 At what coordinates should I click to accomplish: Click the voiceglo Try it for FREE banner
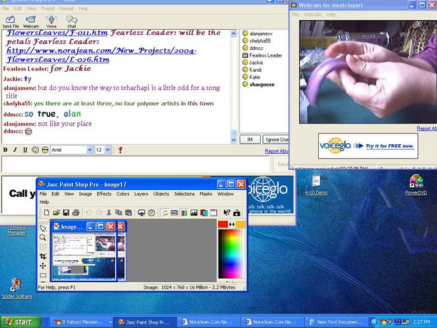368,146
